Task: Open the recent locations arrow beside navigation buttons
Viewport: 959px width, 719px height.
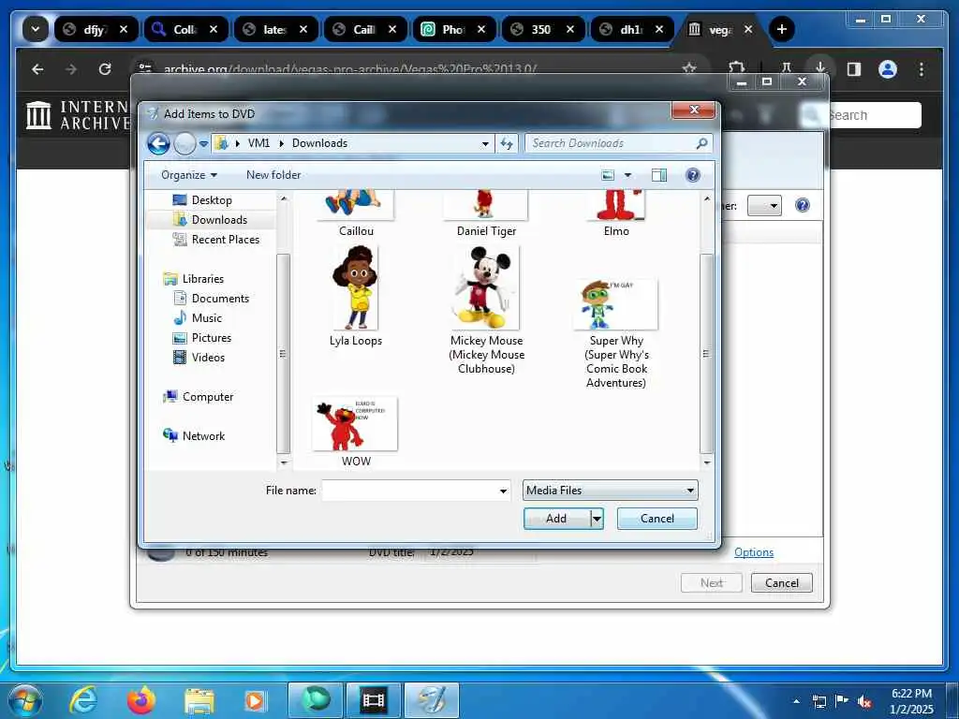Action: [x=203, y=143]
